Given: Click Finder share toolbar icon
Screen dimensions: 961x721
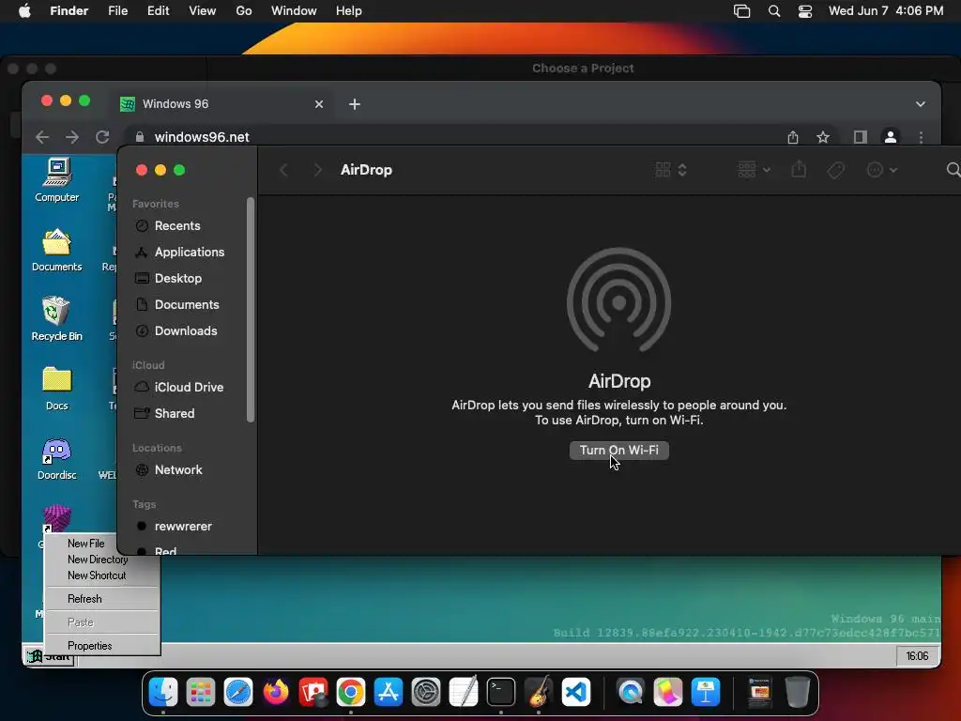Looking at the screenshot, I should pos(799,170).
